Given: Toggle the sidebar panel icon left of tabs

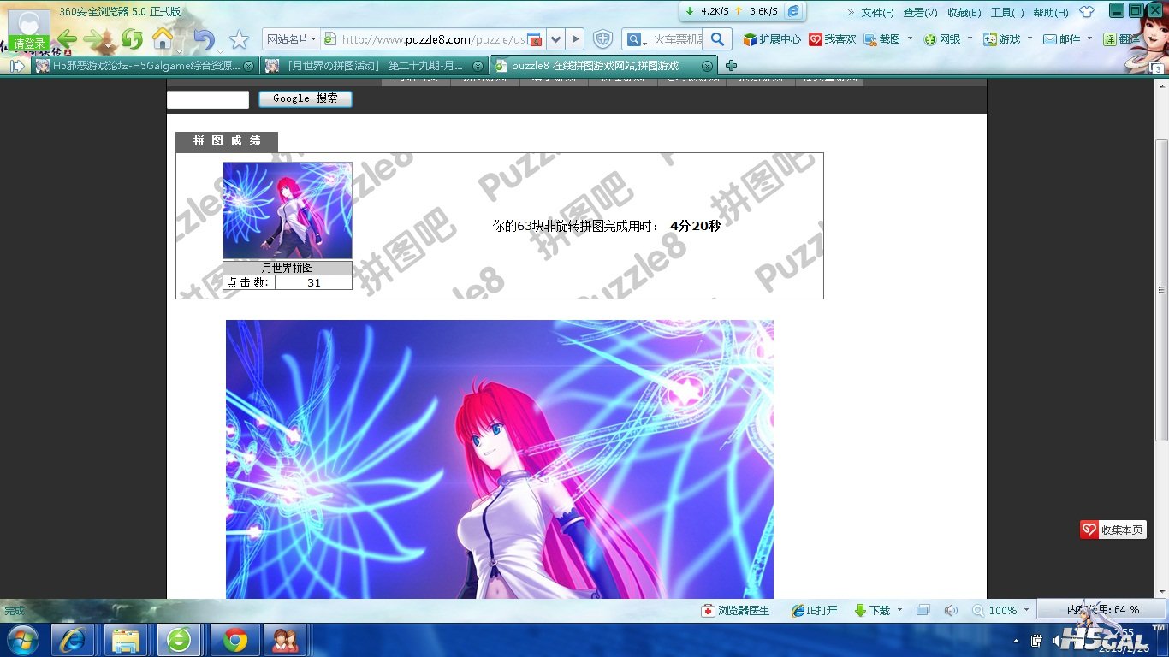Looking at the screenshot, I should [x=17, y=65].
